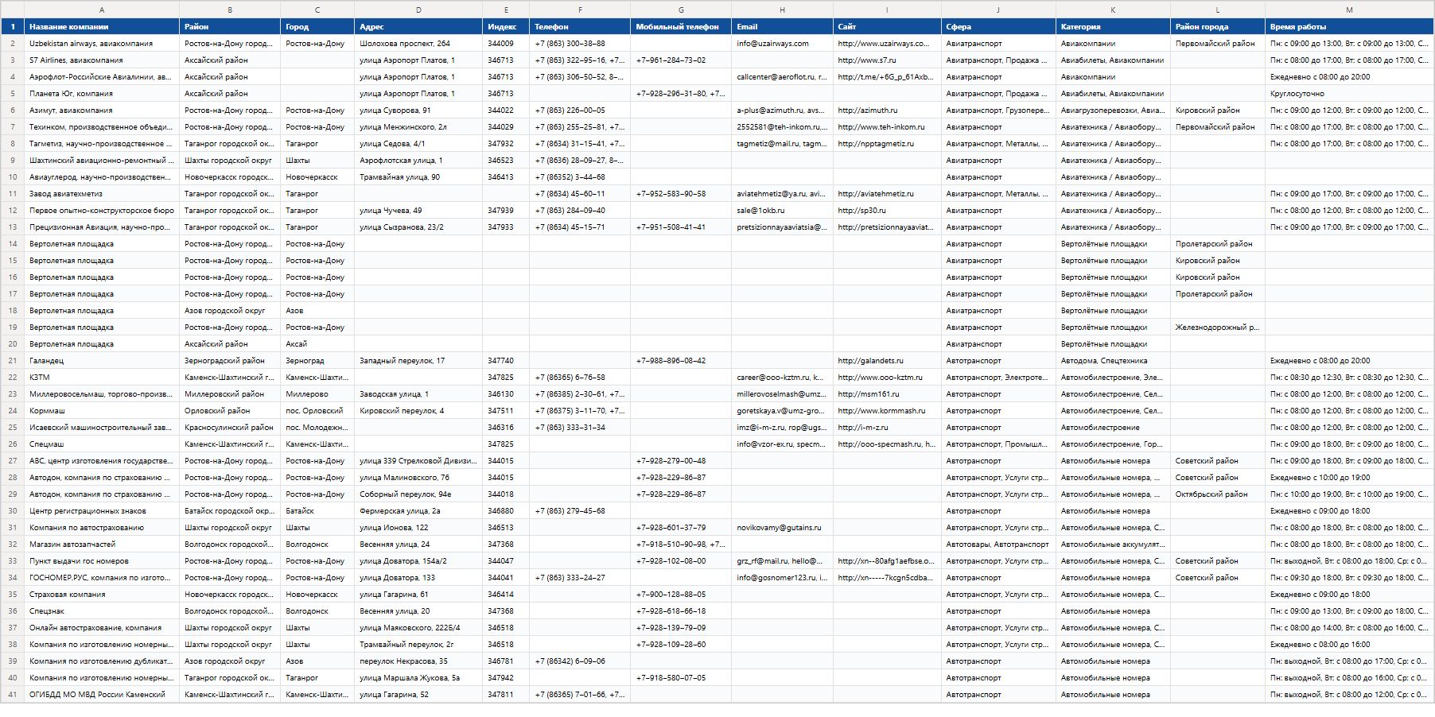
Task: Select site cell "http://galandets.ru"
Action: coord(887,361)
